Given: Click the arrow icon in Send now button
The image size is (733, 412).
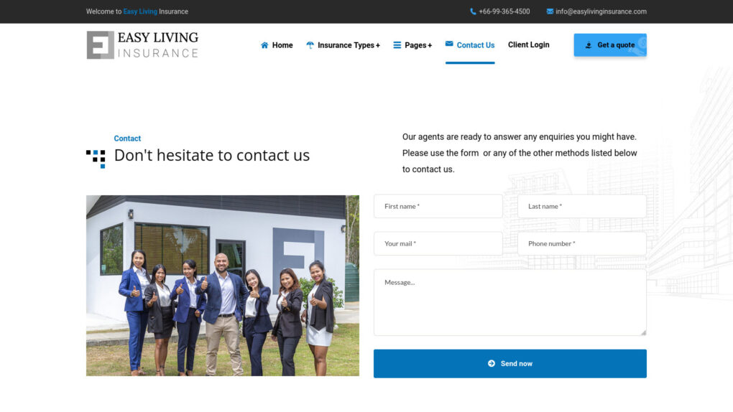Looking at the screenshot, I should click(492, 363).
